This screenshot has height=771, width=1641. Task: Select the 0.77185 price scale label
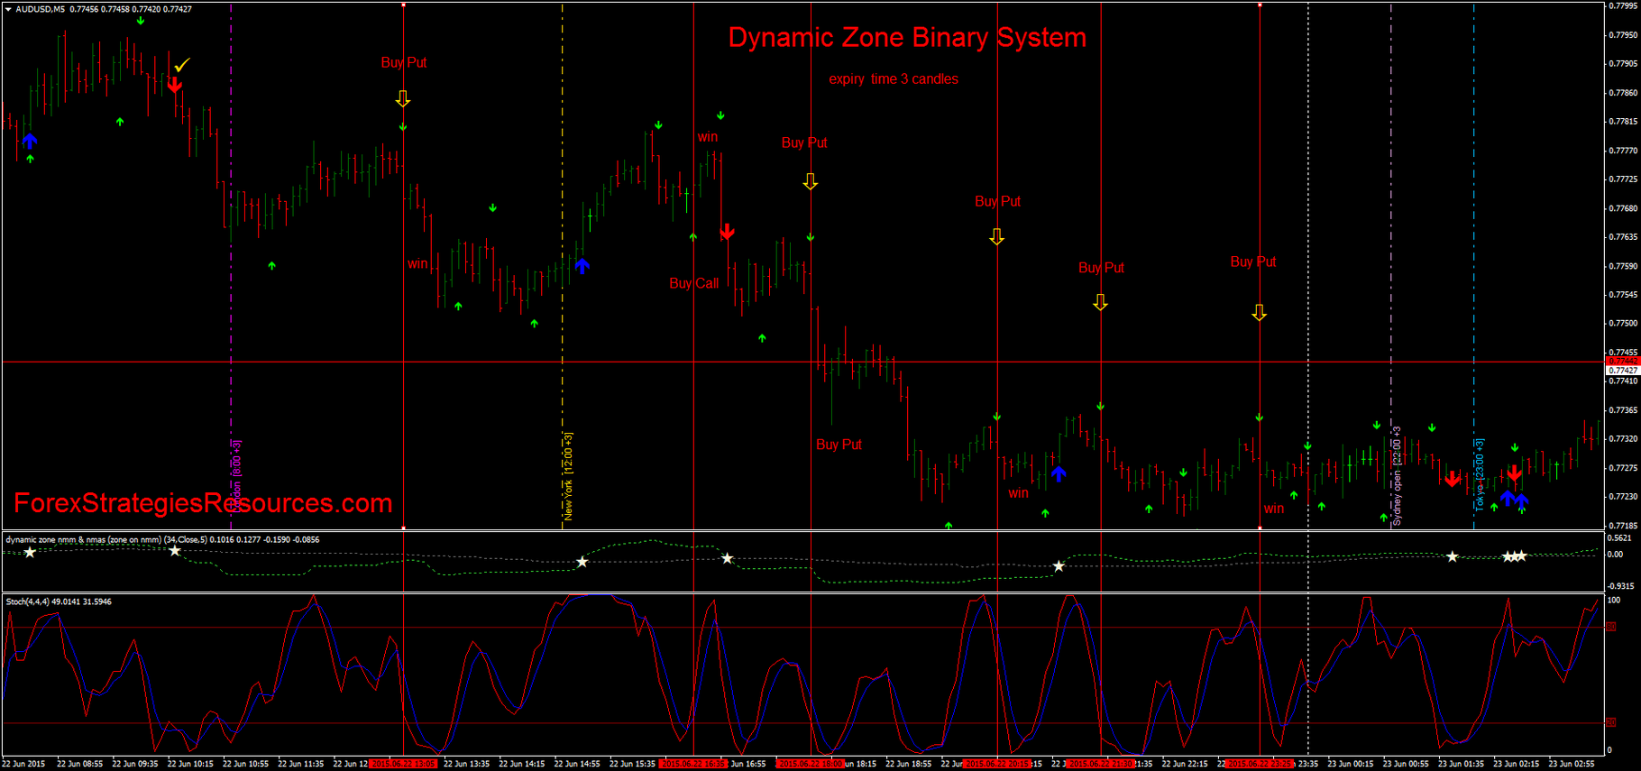tap(1623, 525)
